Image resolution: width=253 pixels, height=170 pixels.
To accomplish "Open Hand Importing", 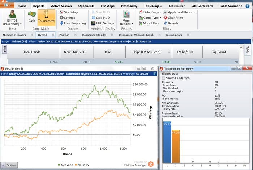I will [73, 23].
